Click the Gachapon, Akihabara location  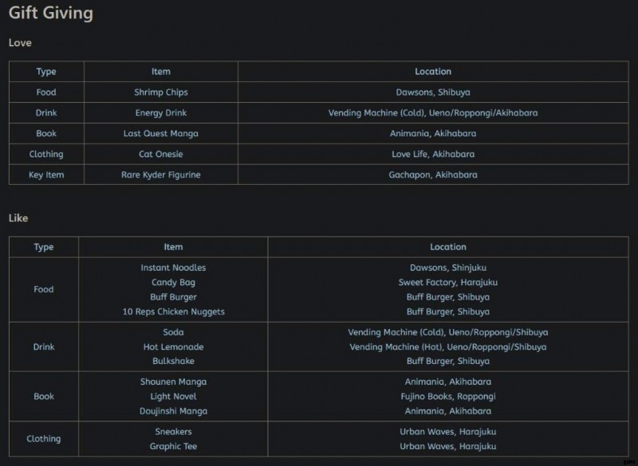(433, 174)
